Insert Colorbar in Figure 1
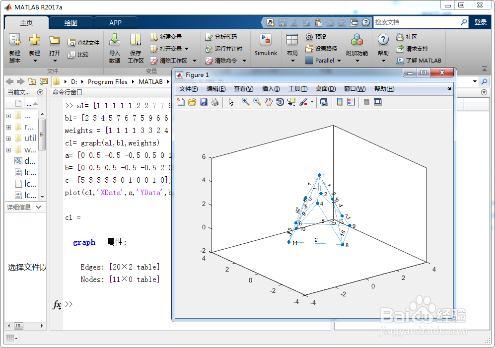 (340, 102)
